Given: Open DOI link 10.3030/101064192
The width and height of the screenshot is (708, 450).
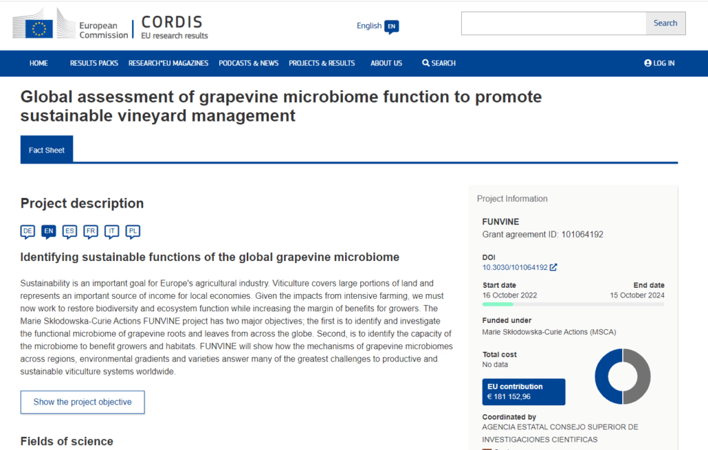Looking at the screenshot, I should click(514, 267).
